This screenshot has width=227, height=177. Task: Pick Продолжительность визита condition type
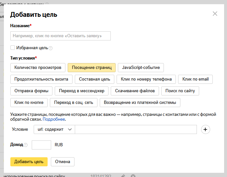[41, 79]
